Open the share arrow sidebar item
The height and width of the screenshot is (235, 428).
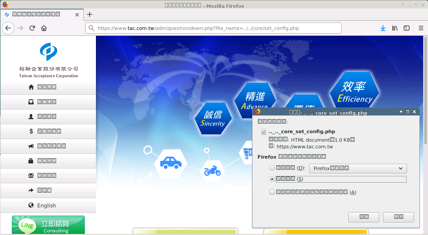coord(48,190)
